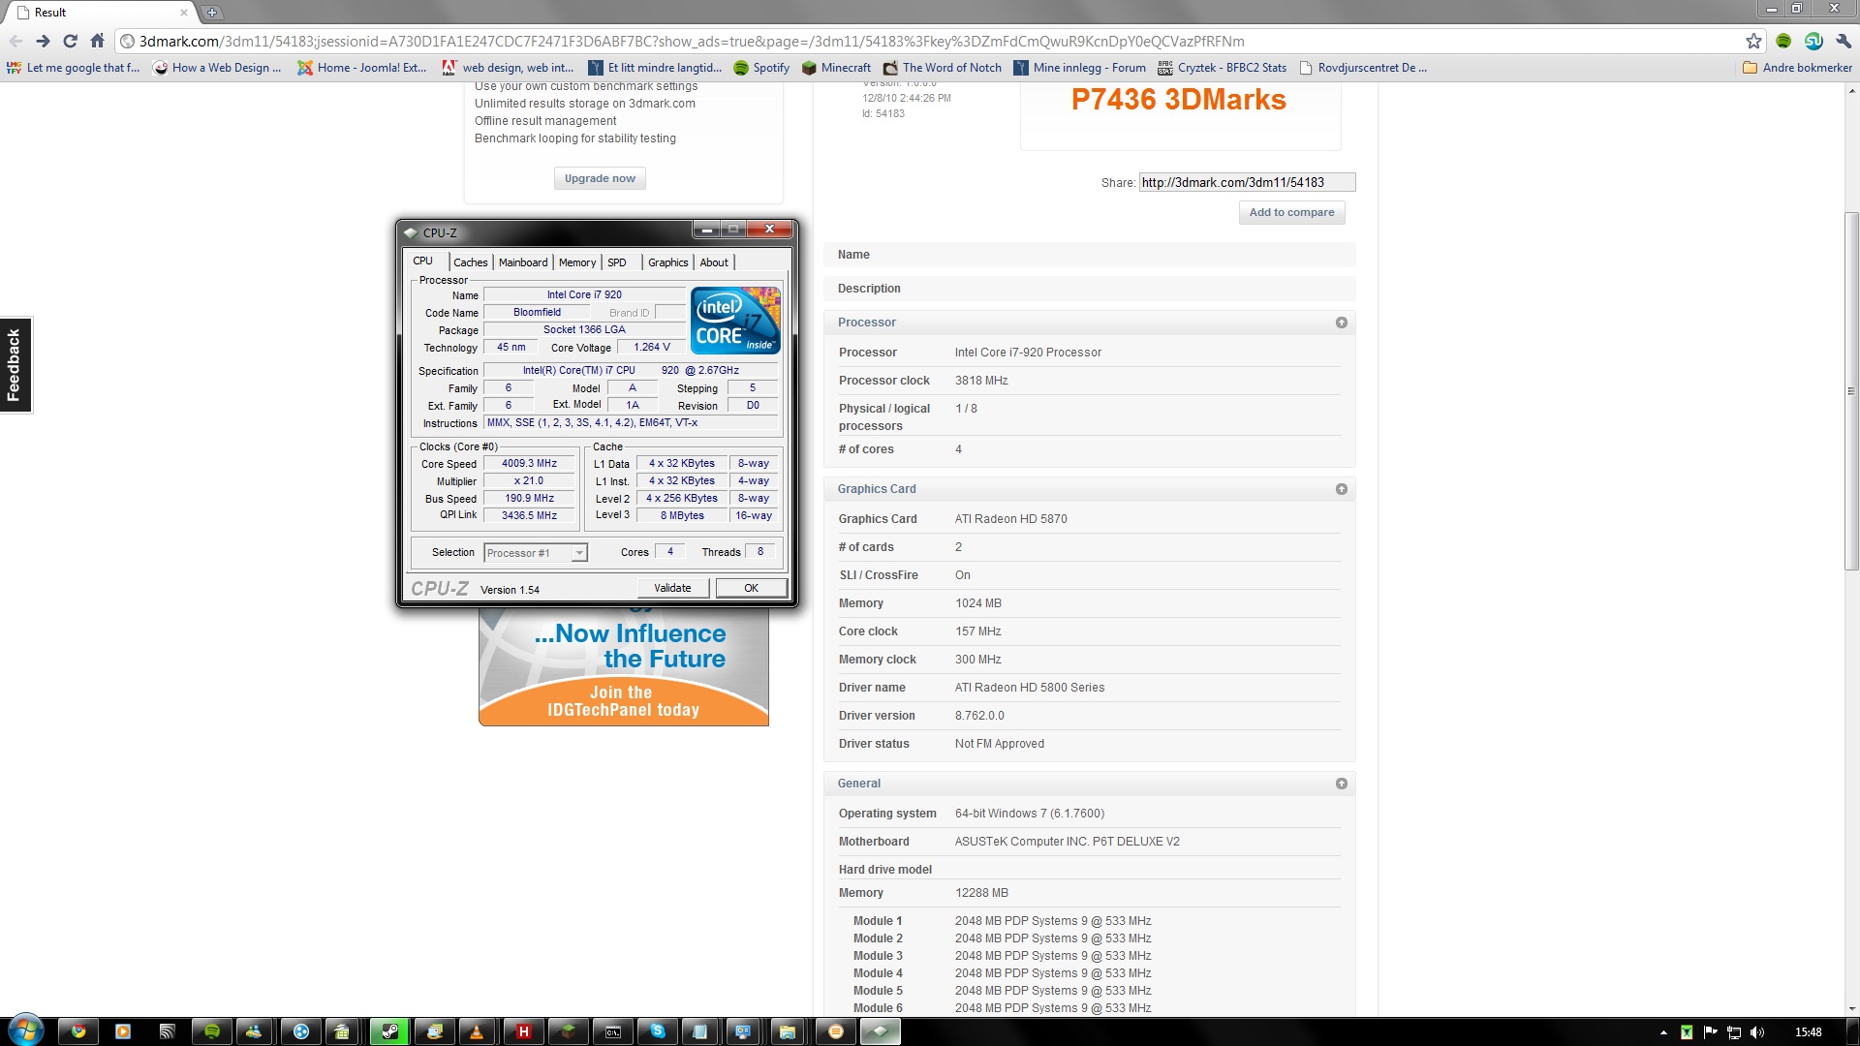The height and width of the screenshot is (1046, 1860).
Task: Open Chrome from the taskbar
Action: (x=78, y=1031)
